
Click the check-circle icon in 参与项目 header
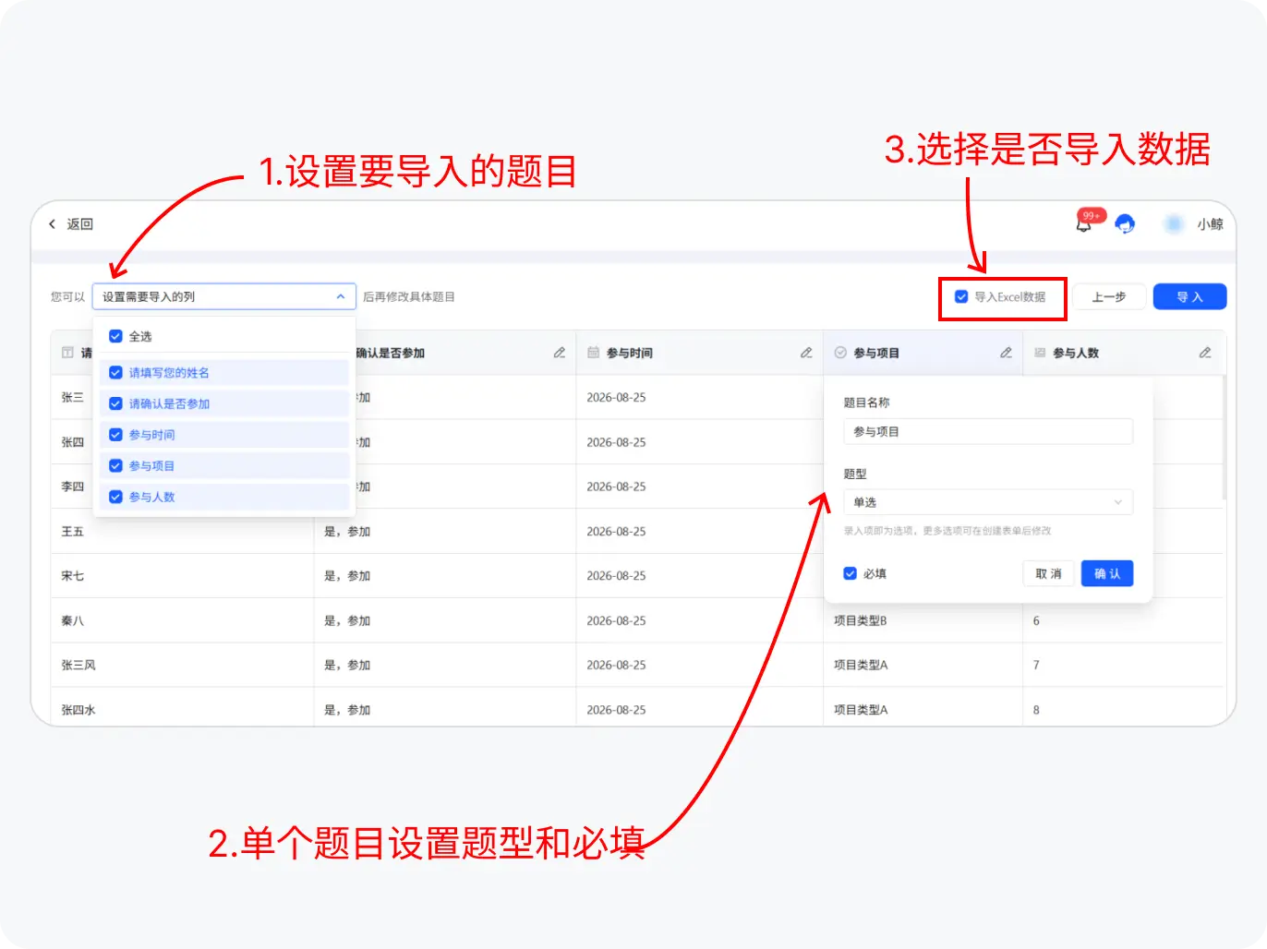tap(840, 353)
